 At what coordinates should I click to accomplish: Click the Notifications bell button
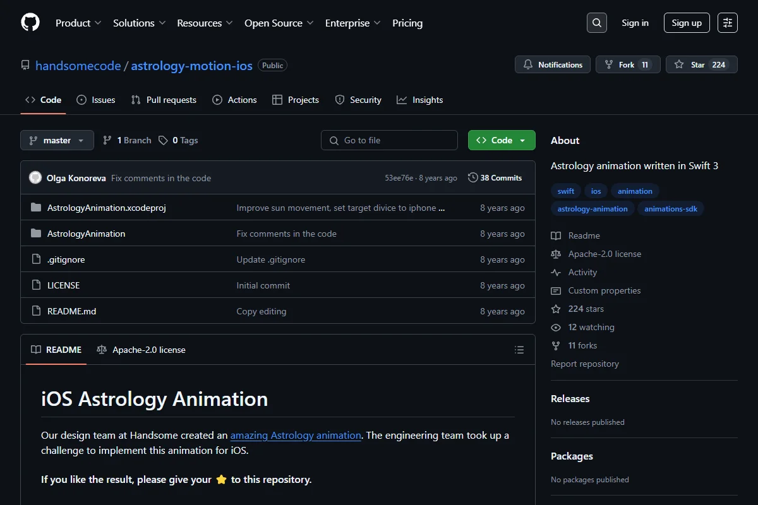pos(553,64)
